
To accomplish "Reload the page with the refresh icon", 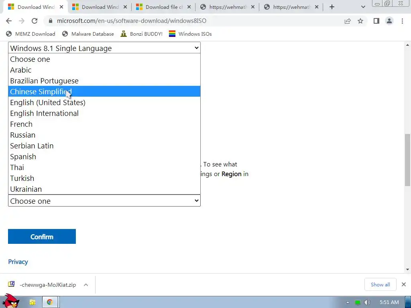I will tap(35, 21).
